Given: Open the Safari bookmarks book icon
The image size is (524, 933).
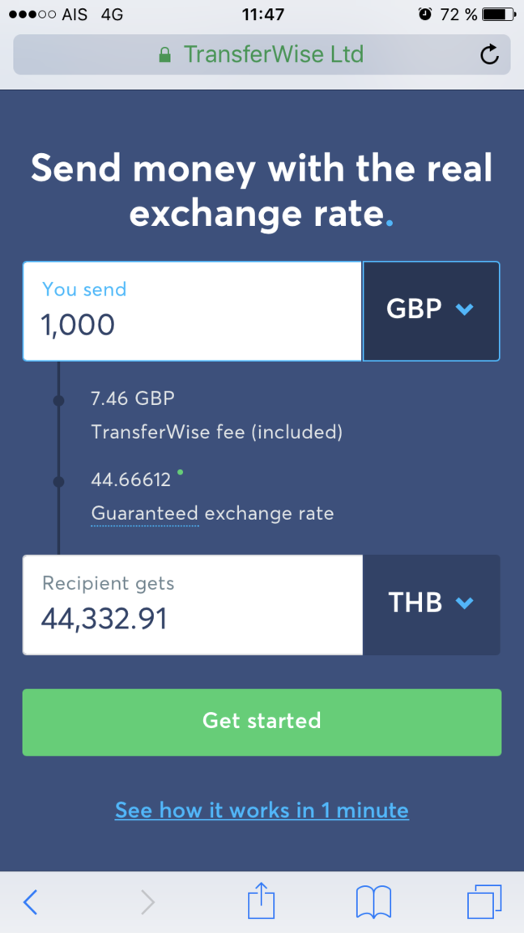Looking at the screenshot, I should [x=373, y=901].
